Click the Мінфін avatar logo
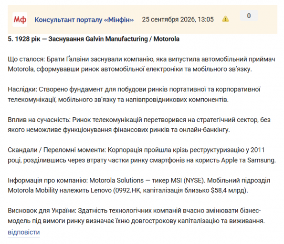284x244 pixels. [20, 20]
